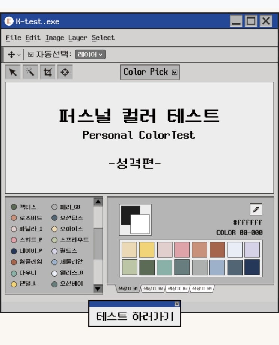
Task: Select the 바닐라_I color radio option
Action: click(14, 229)
